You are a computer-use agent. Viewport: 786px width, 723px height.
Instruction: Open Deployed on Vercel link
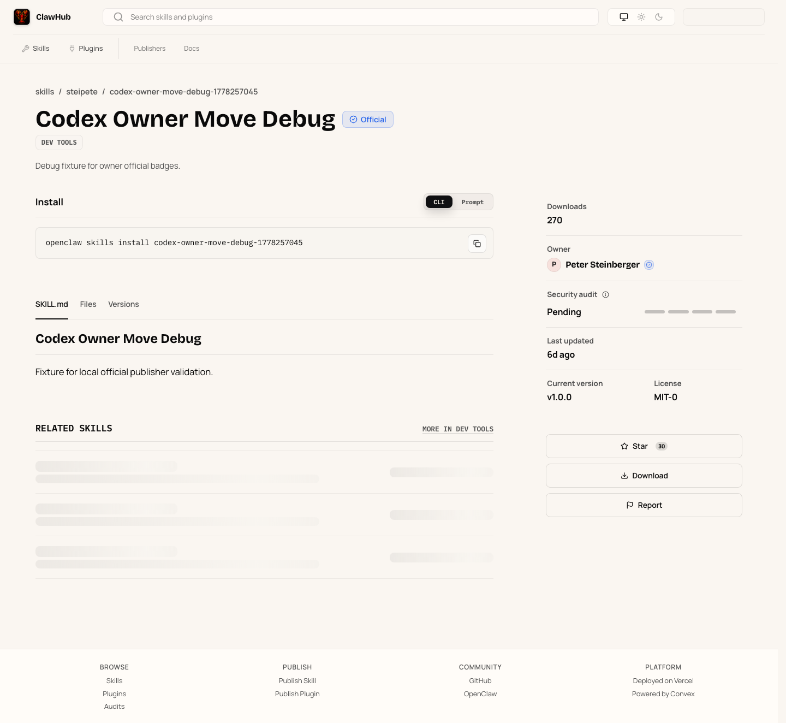point(663,681)
